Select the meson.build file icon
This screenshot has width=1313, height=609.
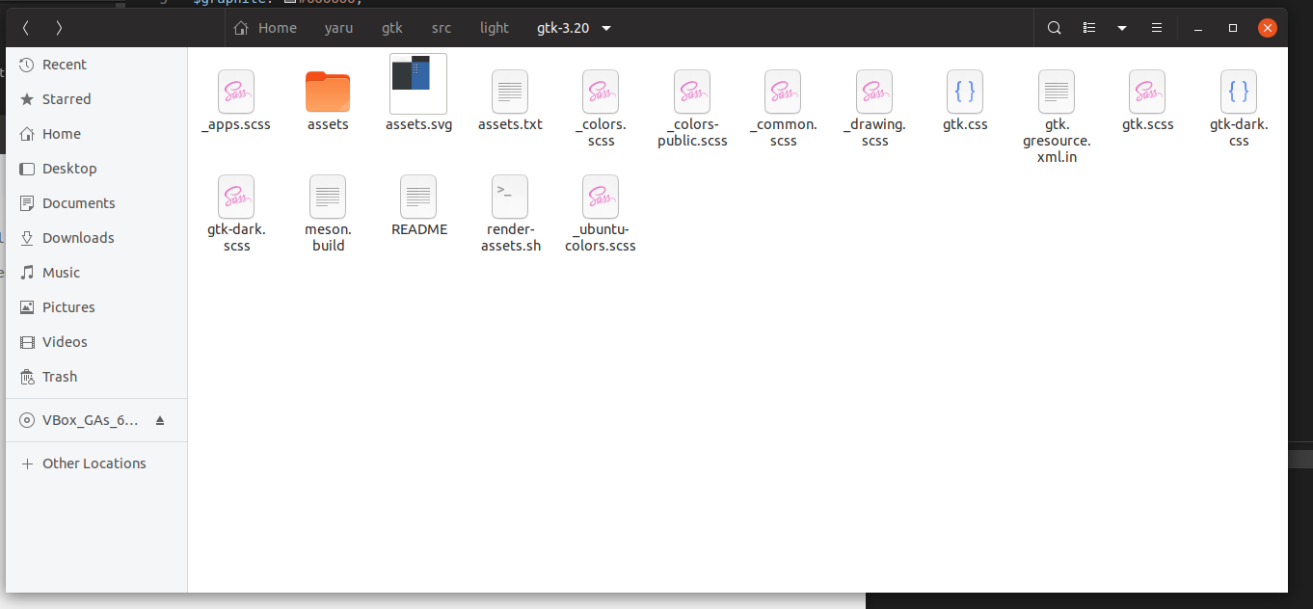coord(328,197)
